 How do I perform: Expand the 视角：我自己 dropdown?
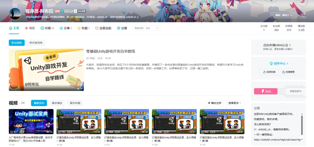coord(284,15)
